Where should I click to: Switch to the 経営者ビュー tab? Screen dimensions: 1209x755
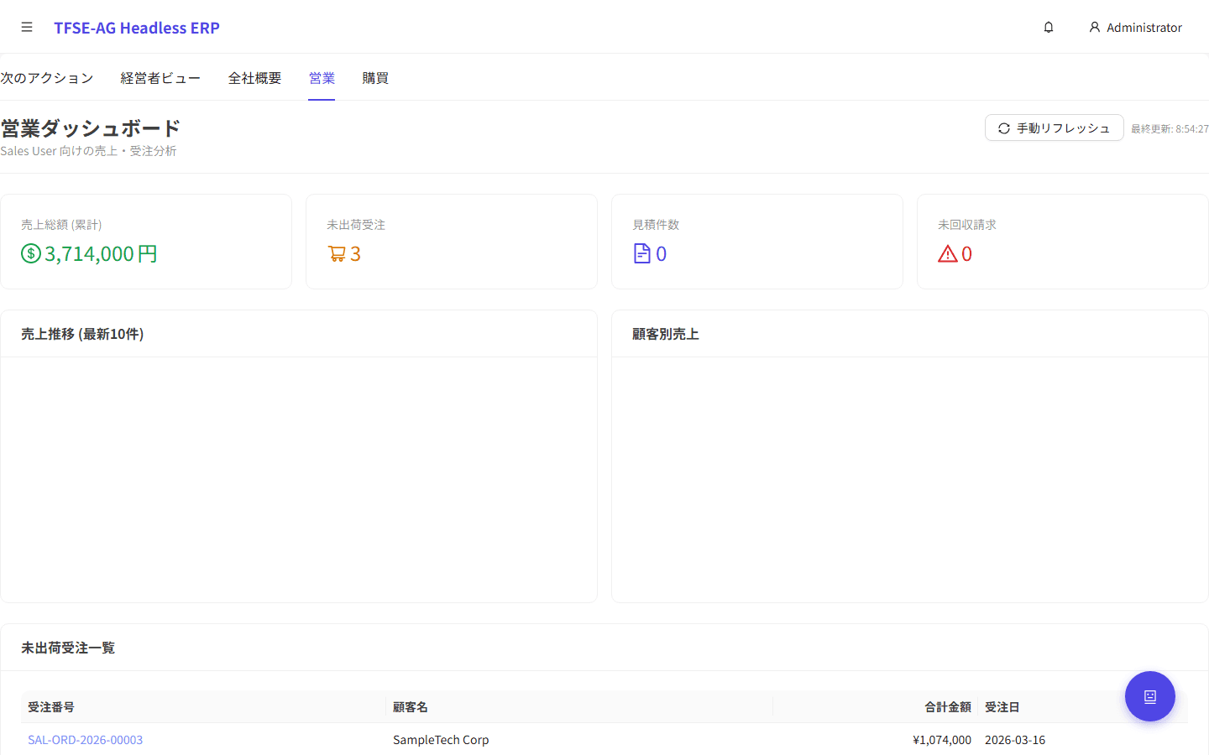tap(160, 78)
